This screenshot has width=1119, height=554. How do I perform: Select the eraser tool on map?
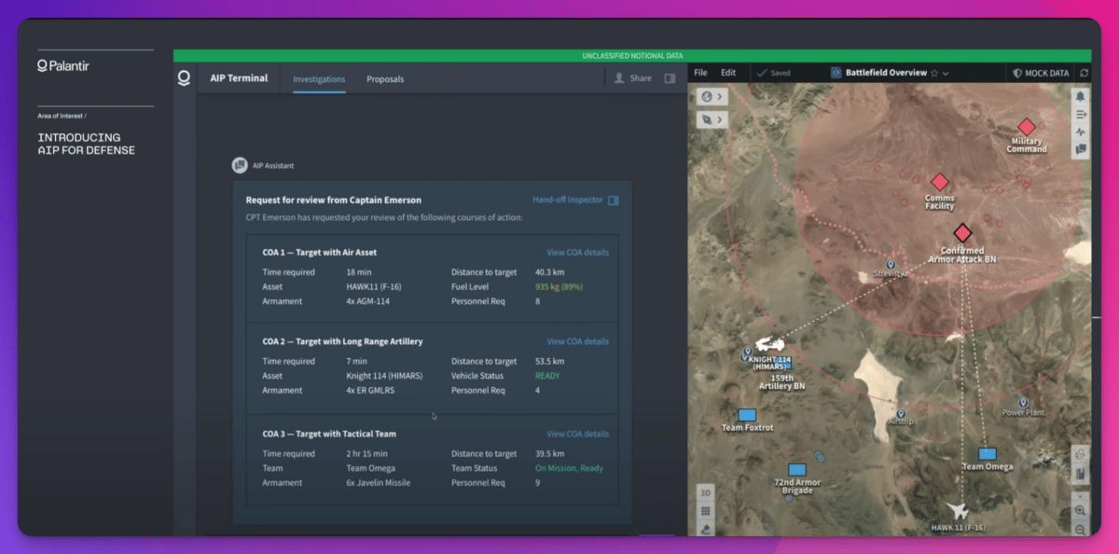pyautogui.click(x=706, y=529)
